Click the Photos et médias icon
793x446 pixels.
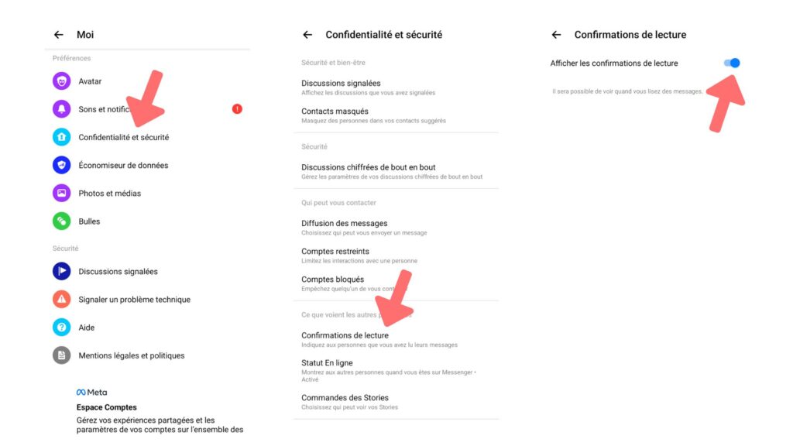coord(62,193)
